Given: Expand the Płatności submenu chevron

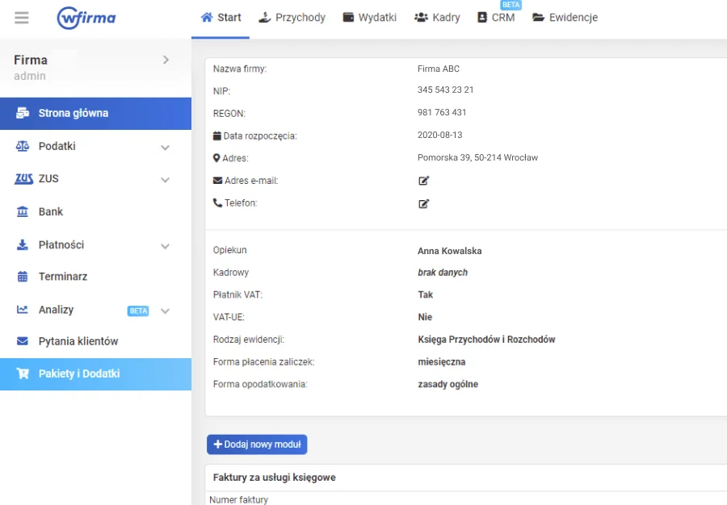Looking at the screenshot, I should (x=165, y=246).
